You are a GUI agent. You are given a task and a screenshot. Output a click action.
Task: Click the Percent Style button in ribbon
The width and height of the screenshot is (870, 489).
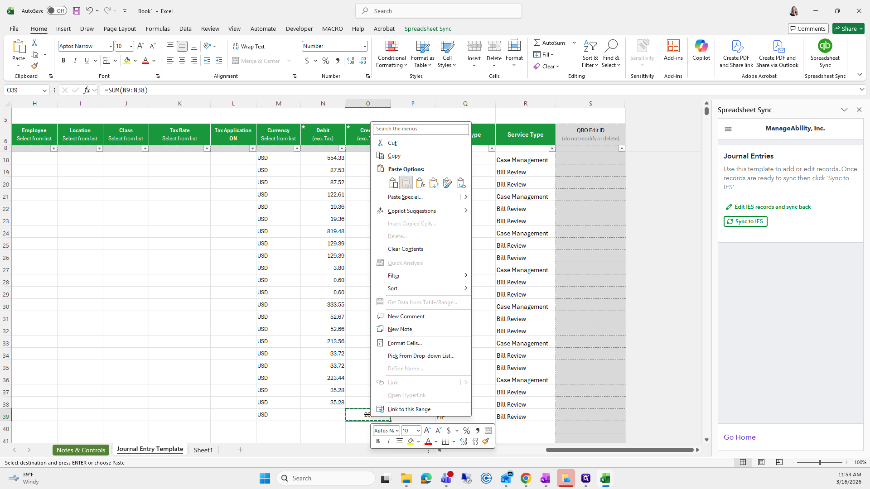[x=325, y=61]
